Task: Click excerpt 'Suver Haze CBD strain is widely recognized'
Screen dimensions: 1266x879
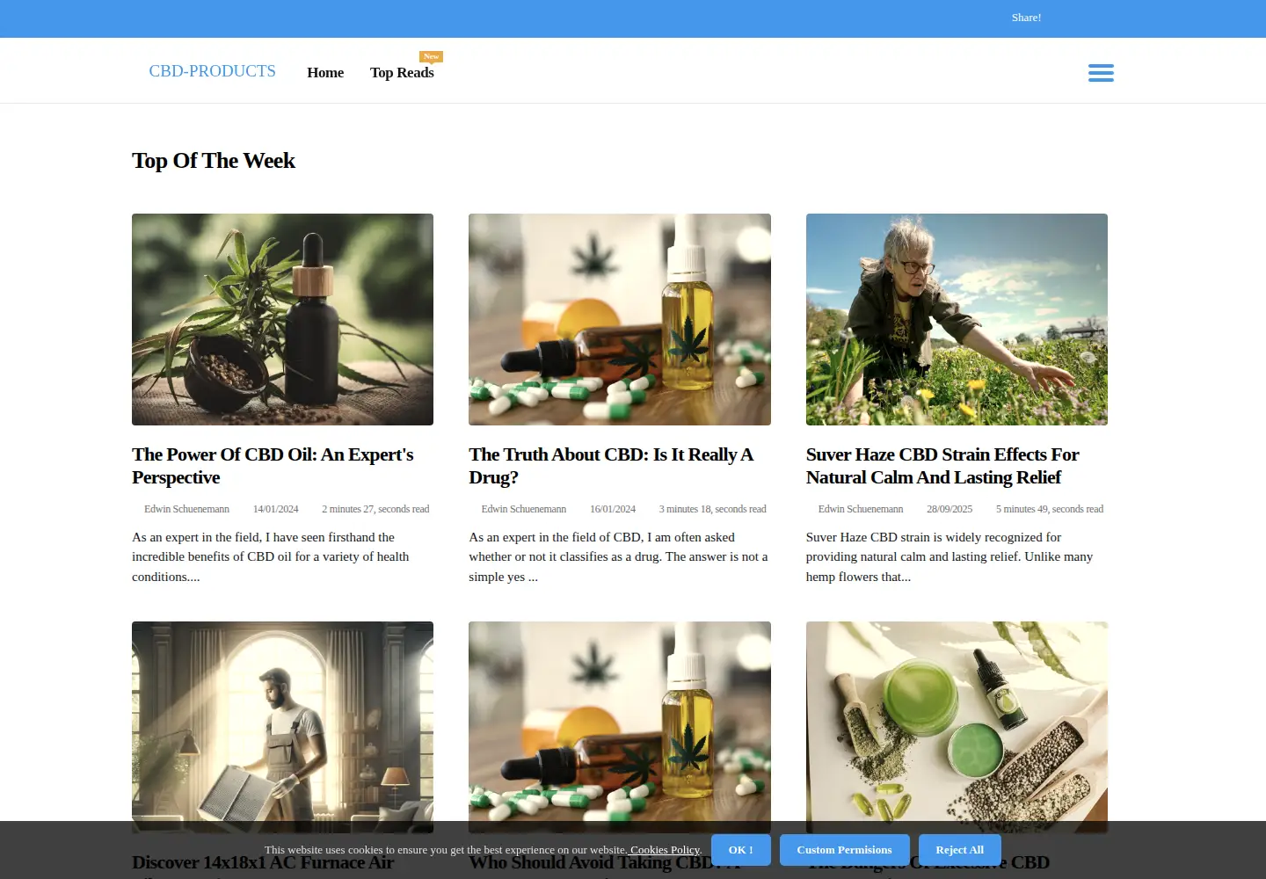Action: [x=949, y=556]
